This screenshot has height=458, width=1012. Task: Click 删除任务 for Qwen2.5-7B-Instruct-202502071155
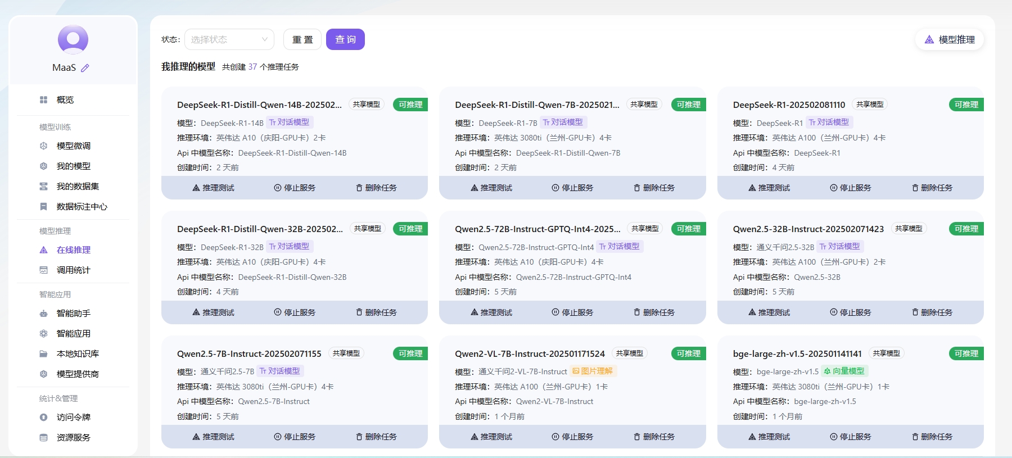376,437
